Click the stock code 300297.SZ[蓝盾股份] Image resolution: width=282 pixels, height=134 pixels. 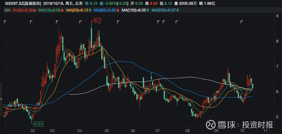23,3
